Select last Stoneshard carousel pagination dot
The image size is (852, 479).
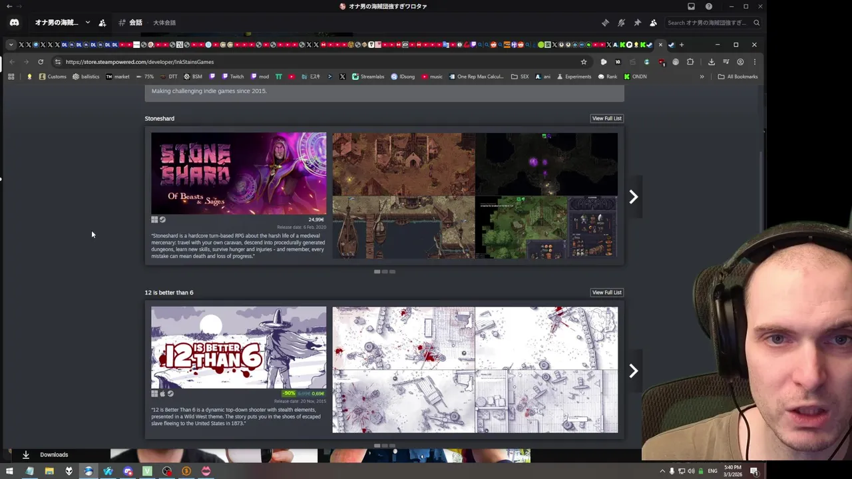tap(392, 271)
